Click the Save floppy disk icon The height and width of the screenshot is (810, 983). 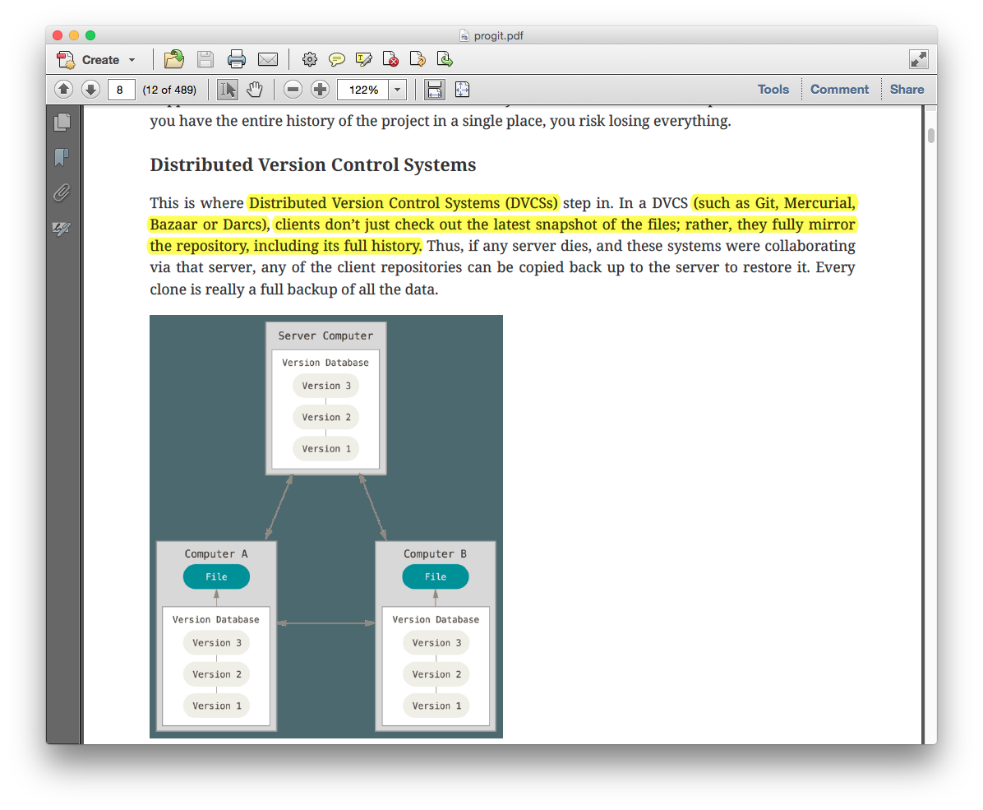tap(205, 59)
